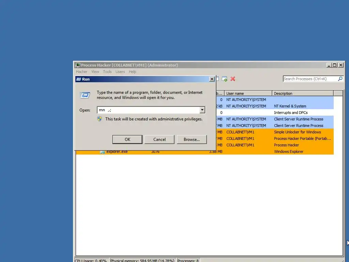The width and height of the screenshot is (349, 262).
Task: Sort by the User name column header
Action: coord(248,93)
